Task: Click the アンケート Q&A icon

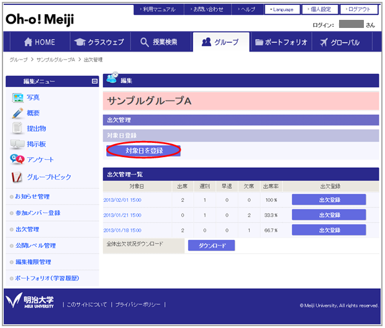Action: pos(17,160)
